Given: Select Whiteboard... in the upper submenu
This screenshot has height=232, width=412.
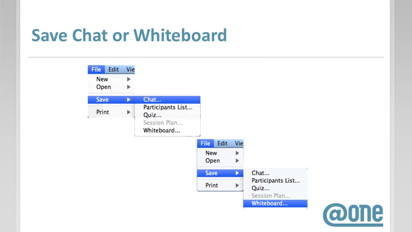Looking at the screenshot, I should coord(162,130).
